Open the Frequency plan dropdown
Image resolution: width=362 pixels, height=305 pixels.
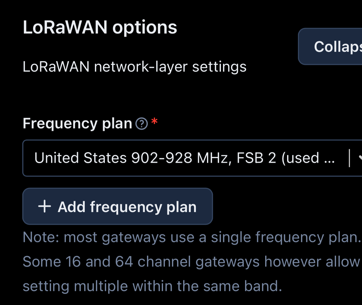(x=186, y=158)
